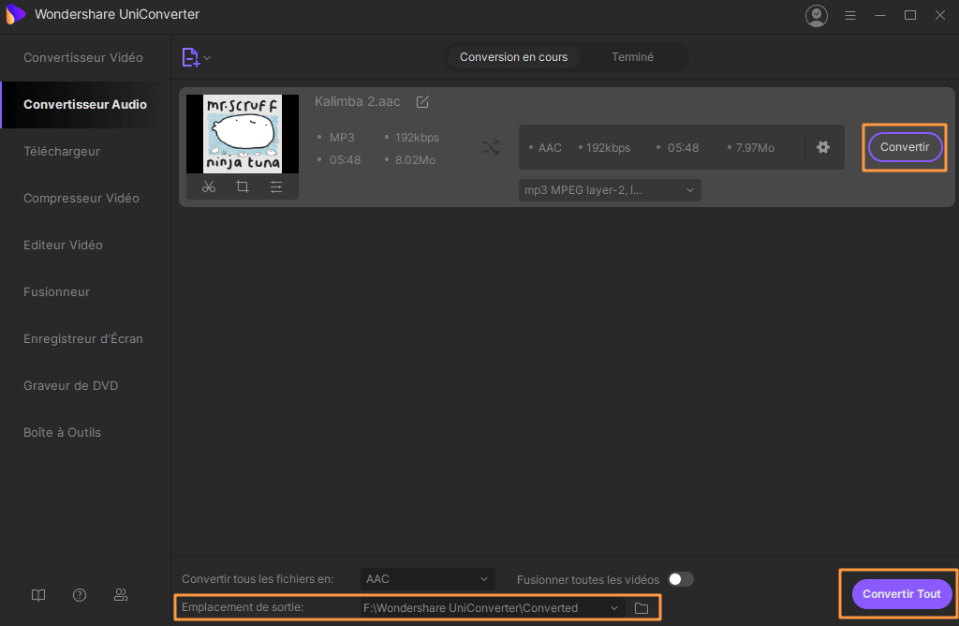Click the help question mark icon
959x626 pixels.
(80, 595)
